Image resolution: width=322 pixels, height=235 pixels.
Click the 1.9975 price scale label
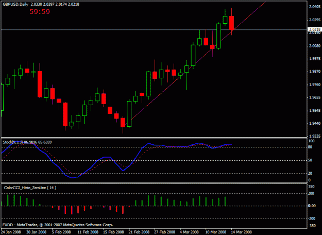coord(315,59)
